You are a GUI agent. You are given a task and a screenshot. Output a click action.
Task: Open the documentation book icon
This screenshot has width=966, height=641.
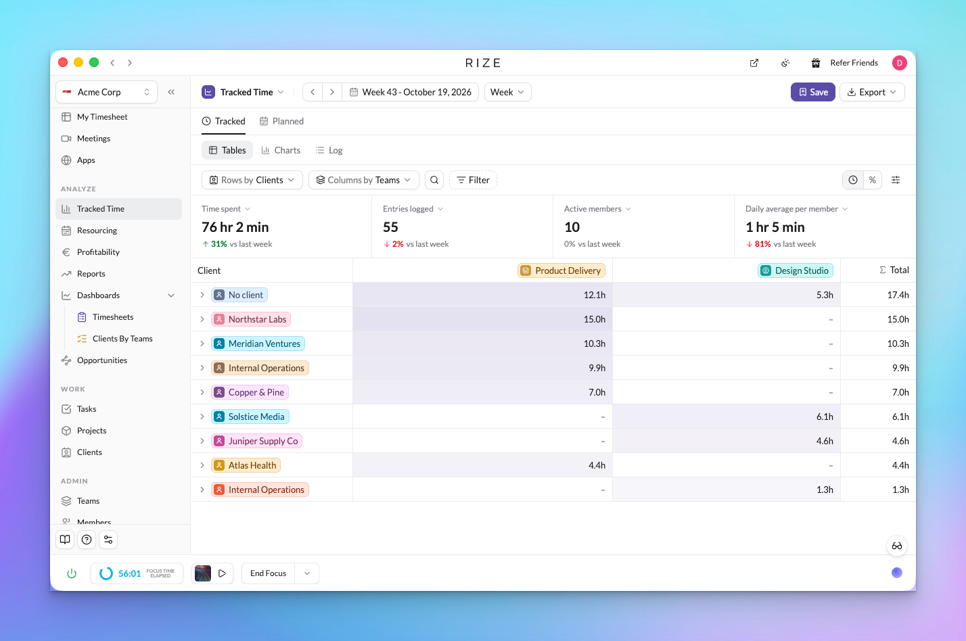[x=65, y=540]
